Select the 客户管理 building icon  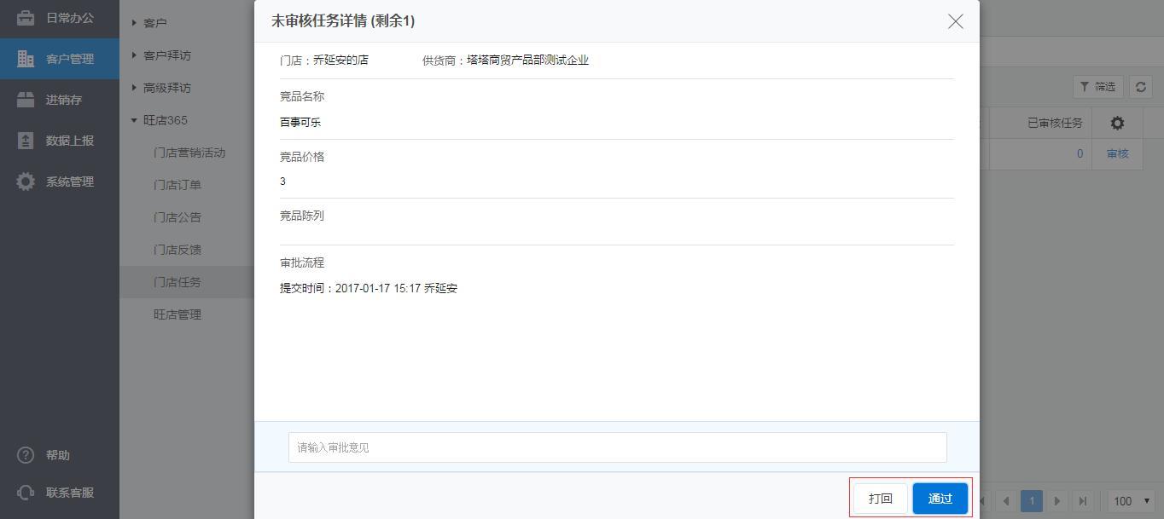tap(26, 59)
